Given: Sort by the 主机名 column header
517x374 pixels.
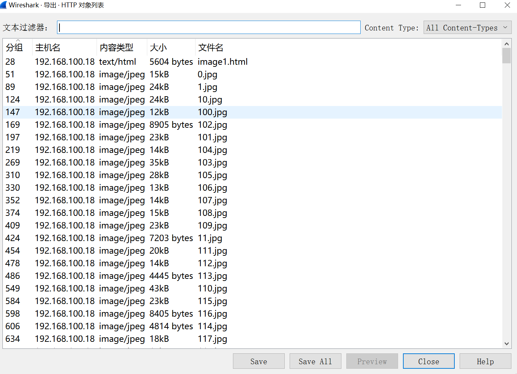Looking at the screenshot, I should (64, 47).
